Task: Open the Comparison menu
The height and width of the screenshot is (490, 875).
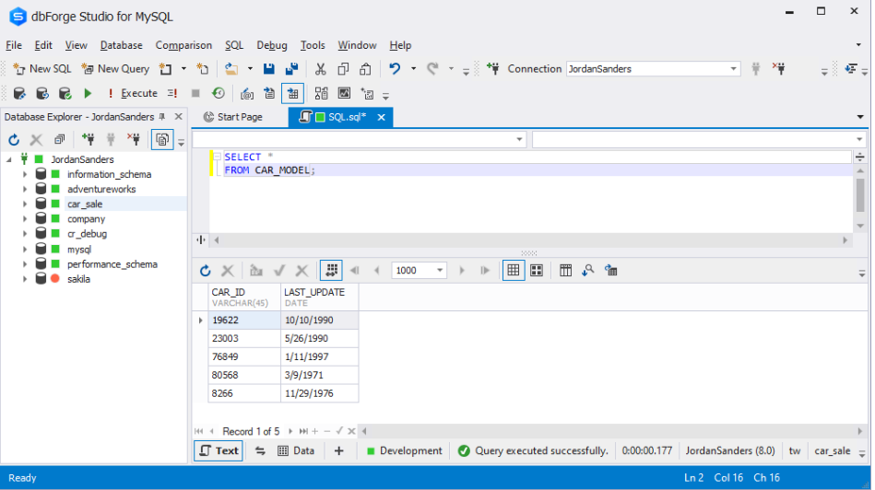Action: pos(183,45)
